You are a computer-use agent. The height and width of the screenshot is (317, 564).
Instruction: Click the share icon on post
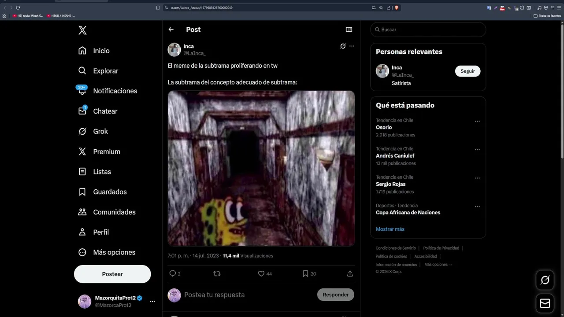coord(350,273)
